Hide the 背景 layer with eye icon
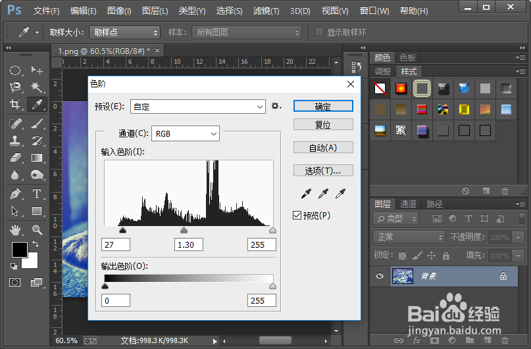Image resolution: width=531 pixels, height=349 pixels. point(380,276)
